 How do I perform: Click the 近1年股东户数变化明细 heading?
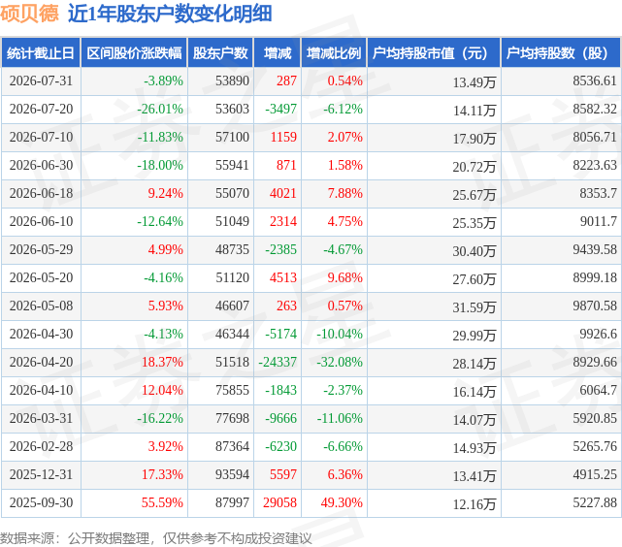[x=170, y=14]
